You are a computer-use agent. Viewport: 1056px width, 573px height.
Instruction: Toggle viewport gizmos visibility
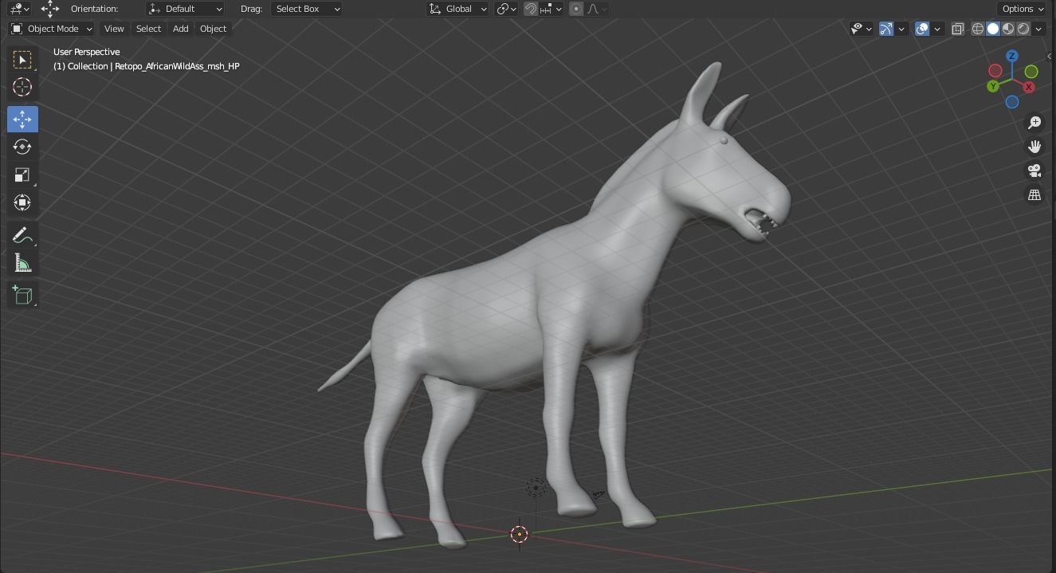pyautogui.click(x=886, y=29)
